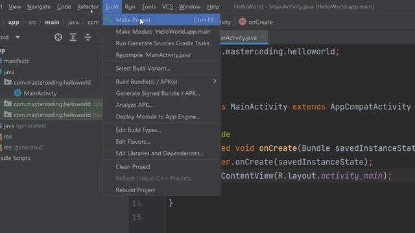Image resolution: width=415 pixels, height=233 pixels.
Task: Click the MainActivity class icon
Action: [18, 93]
